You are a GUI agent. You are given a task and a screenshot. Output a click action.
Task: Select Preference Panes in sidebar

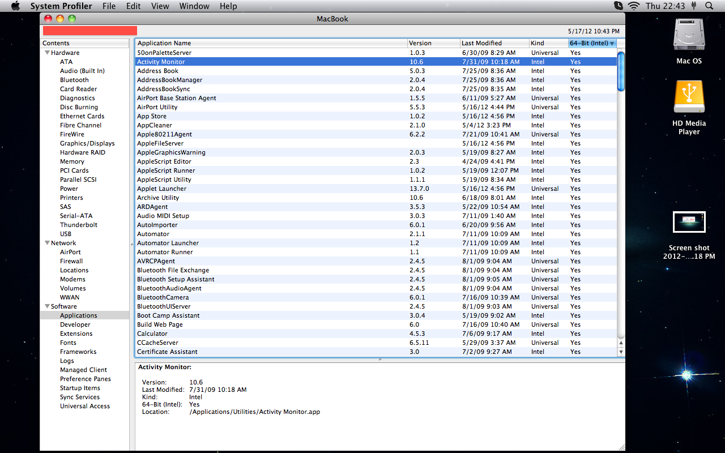click(x=86, y=379)
